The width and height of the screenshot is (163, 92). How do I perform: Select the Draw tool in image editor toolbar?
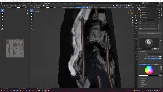2,11
